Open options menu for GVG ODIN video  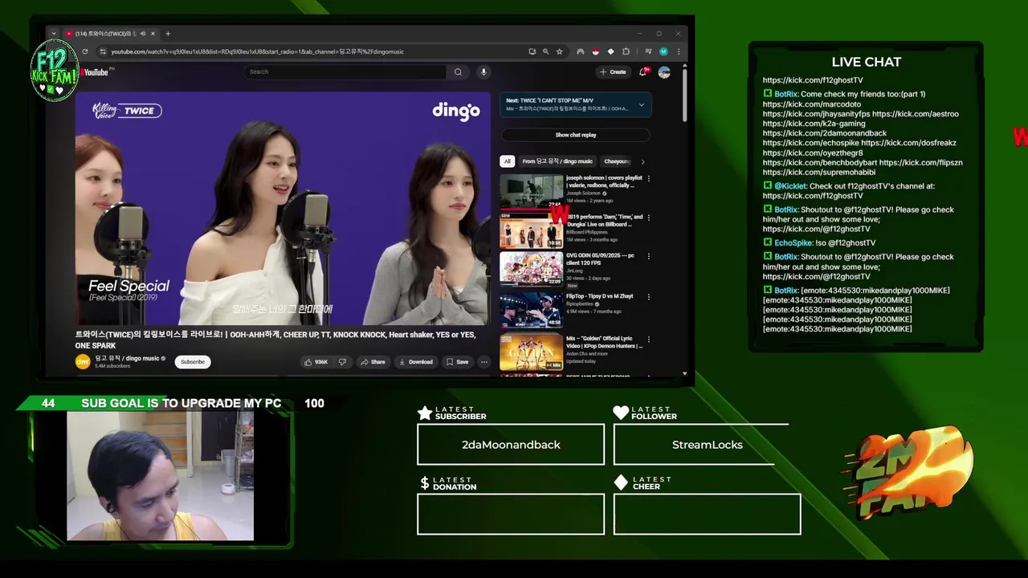(649, 257)
